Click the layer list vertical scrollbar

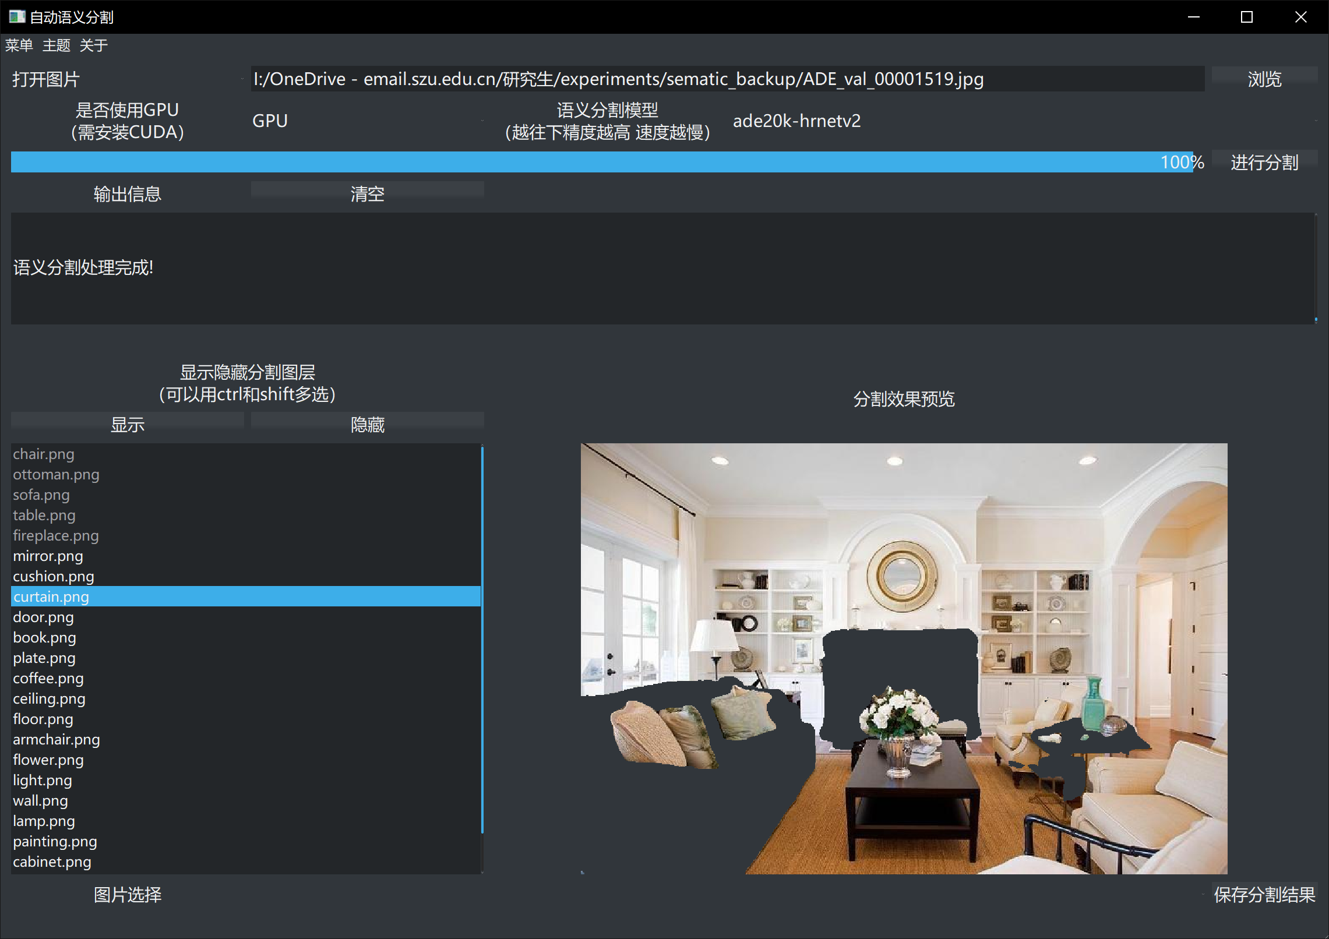[482, 641]
